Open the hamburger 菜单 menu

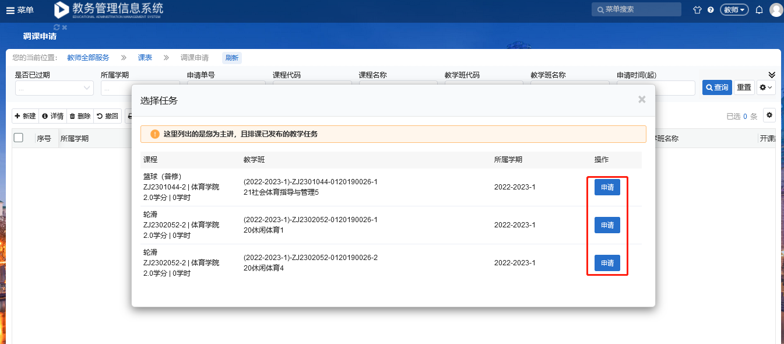pyautogui.click(x=19, y=10)
